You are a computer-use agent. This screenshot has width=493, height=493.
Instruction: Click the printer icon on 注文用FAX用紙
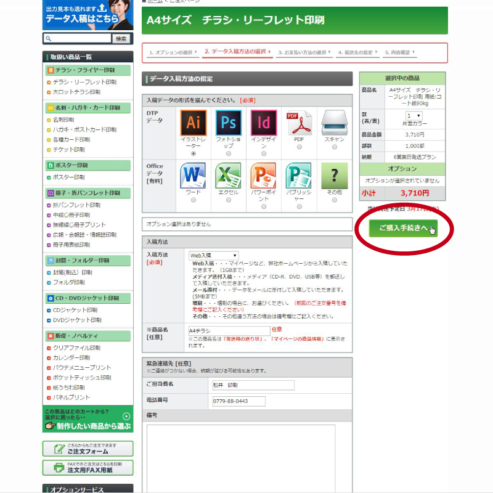(59, 468)
